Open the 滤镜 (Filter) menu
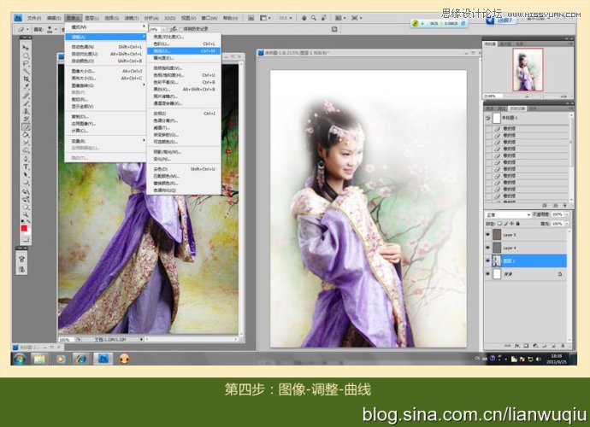The height and width of the screenshot is (427, 590). point(130,17)
